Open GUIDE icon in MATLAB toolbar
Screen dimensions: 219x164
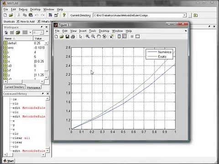pyautogui.click(x=57, y=15)
